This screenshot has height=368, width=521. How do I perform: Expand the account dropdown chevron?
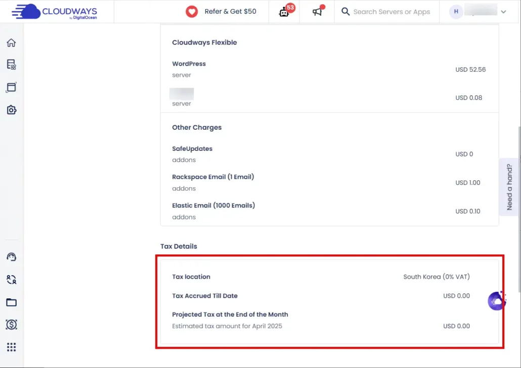click(503, 12)
